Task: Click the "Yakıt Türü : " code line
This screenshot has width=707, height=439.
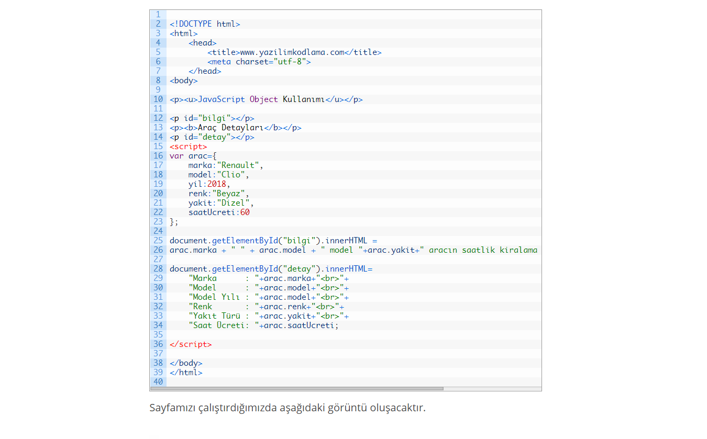Action: 269,316
